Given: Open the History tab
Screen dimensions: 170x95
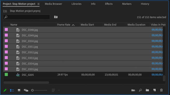Looking at the screenshot, I should pos(145,4).
